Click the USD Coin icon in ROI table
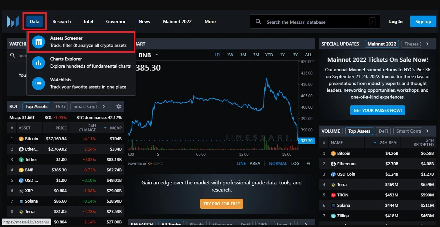 (21, 180)
